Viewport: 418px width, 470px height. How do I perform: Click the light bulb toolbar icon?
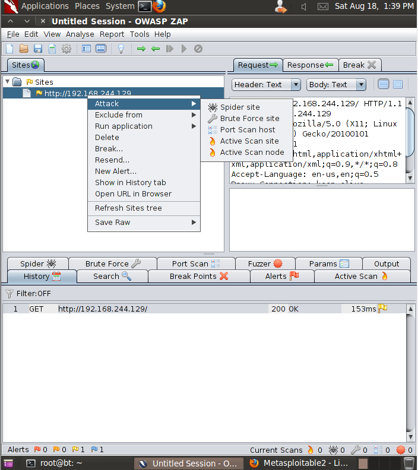pos(121,49)
